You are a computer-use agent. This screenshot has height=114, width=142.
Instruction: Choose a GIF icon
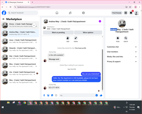tap(56, 95)
